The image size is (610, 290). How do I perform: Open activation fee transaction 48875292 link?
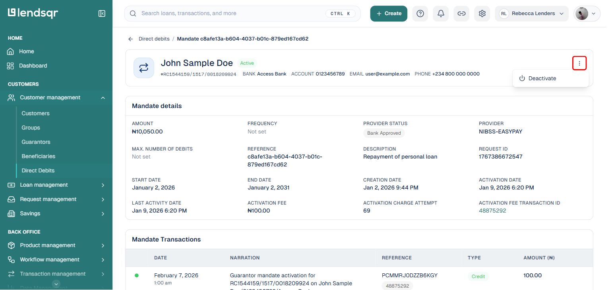[x=492, y=211]
